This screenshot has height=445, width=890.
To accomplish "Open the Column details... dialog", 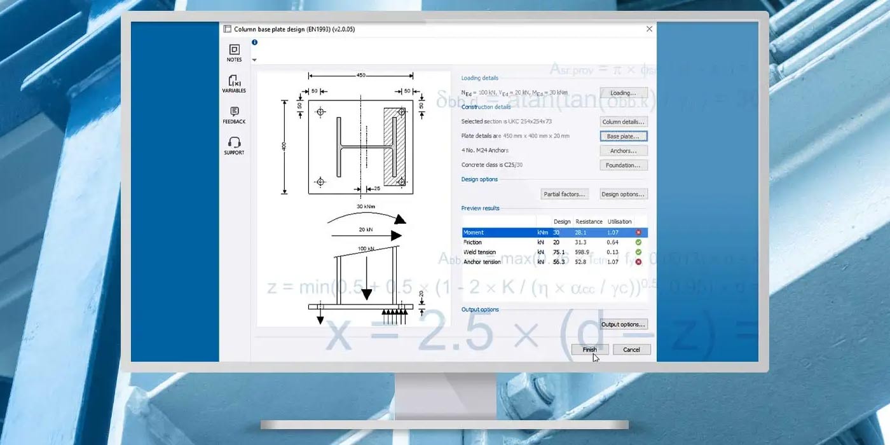I will 623,121.
